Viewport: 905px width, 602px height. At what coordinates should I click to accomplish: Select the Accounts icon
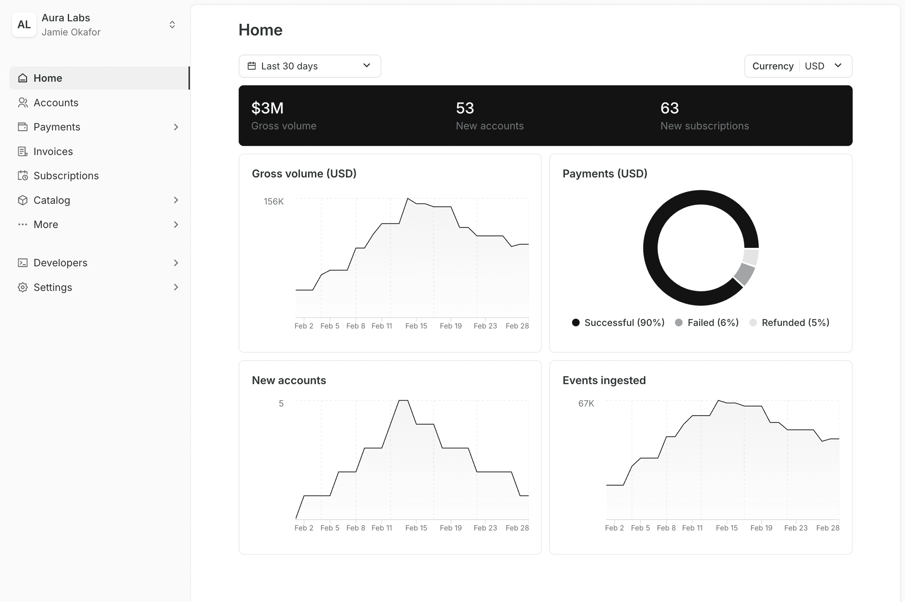(23, 102)
